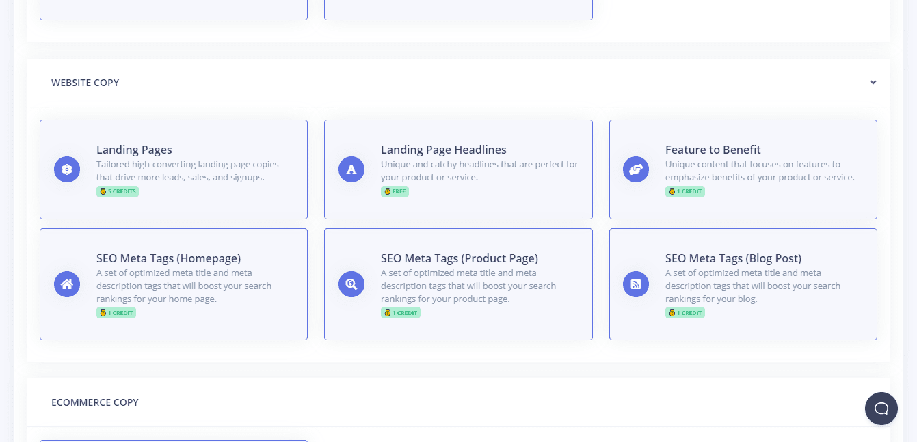The width and height of the screenshot is (917, 442).
Task: Open the Feature to Benefit title
Action: (713, 150)
